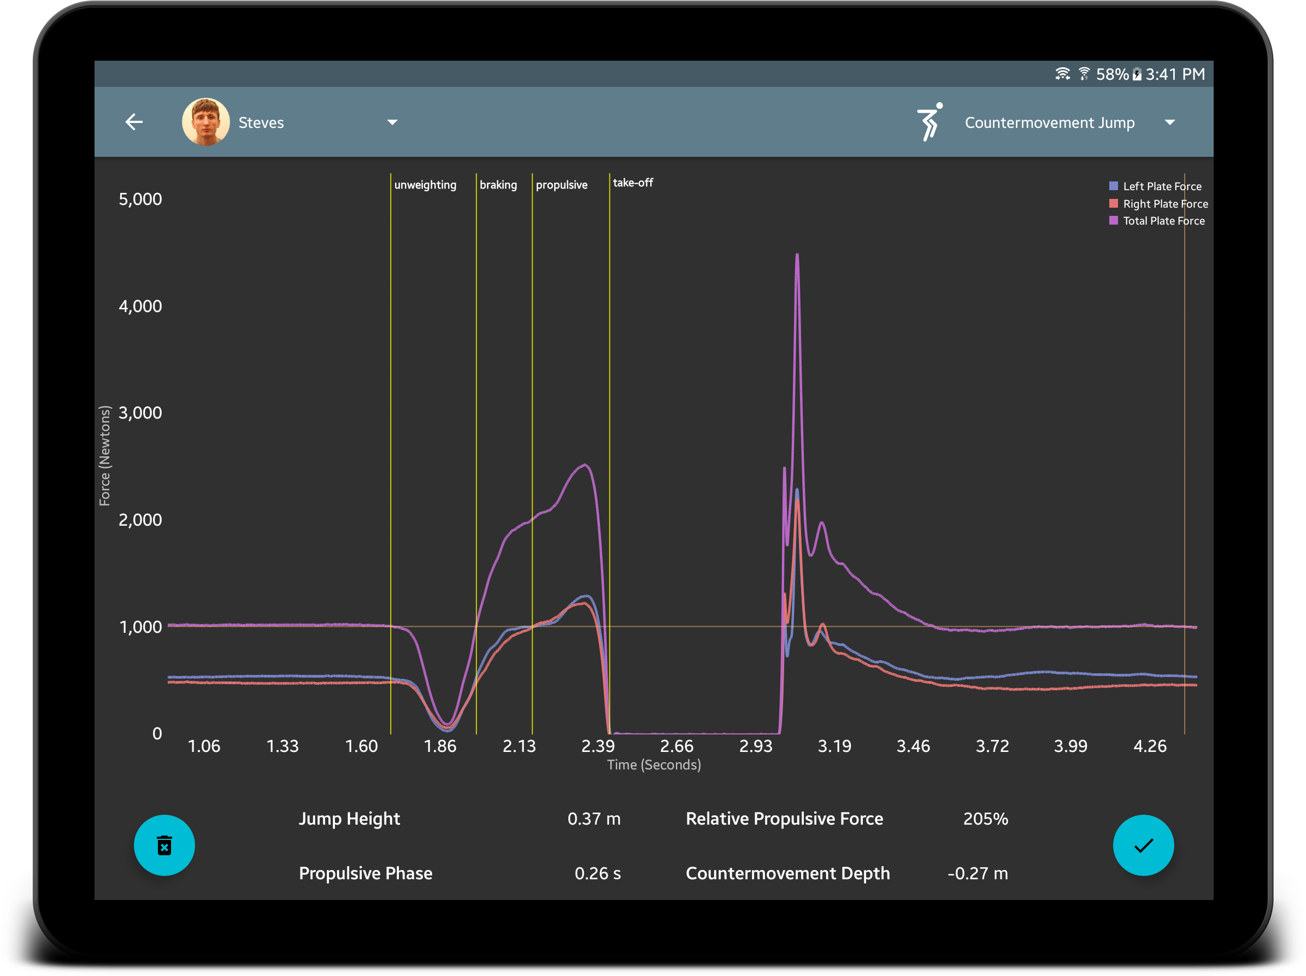
Task: Tap the Propulsive Phase label
Action: [366, 873]
